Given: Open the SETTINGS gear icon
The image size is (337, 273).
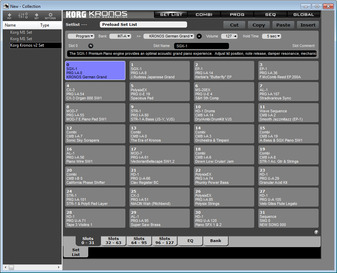Looking at the screenshot, I should 50,16.
